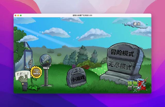Click the 控制台 label text
Screen dimensions: 165x107
(x=46, y=68)
